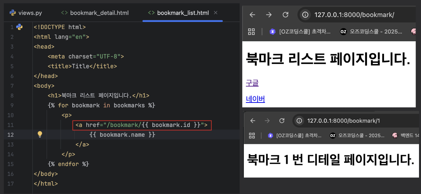Screen dimensions: 421x194
Task: Click the meta charset="UTF-8" code line
Action: pyautogui.click(x=86, y=56)
